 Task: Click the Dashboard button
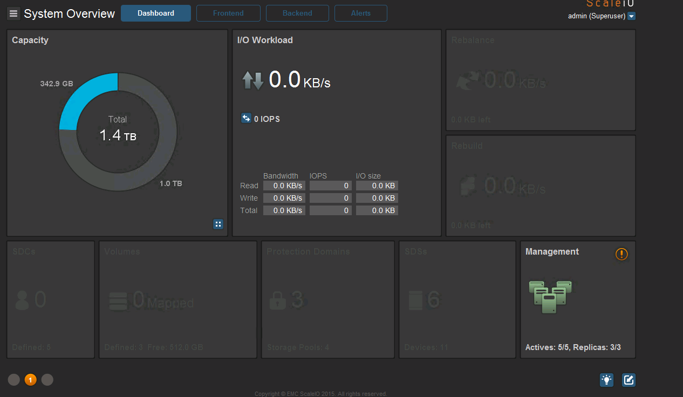[x=155, y=13]
